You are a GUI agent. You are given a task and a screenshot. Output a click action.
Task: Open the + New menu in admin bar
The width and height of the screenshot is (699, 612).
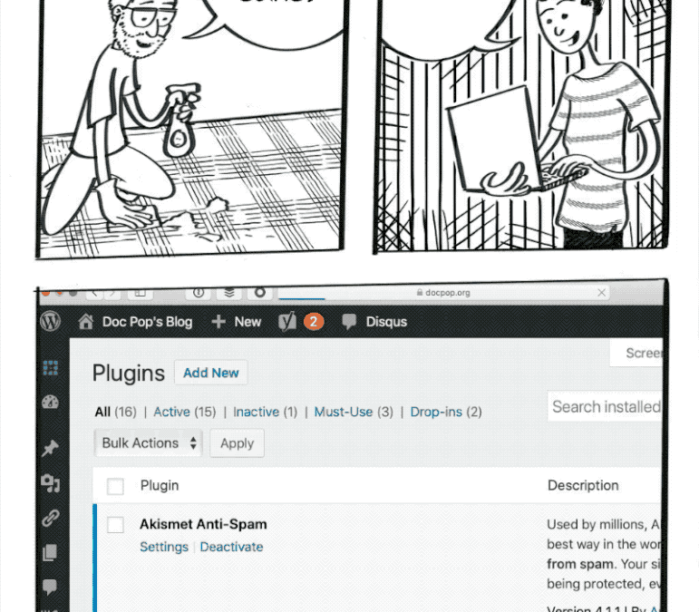pos(236,322)
